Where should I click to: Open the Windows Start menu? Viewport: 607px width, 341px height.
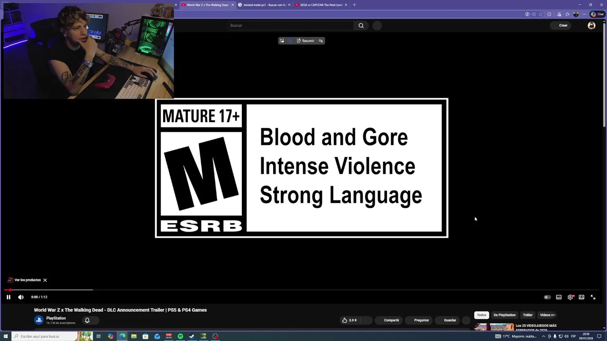click(6, 336)
